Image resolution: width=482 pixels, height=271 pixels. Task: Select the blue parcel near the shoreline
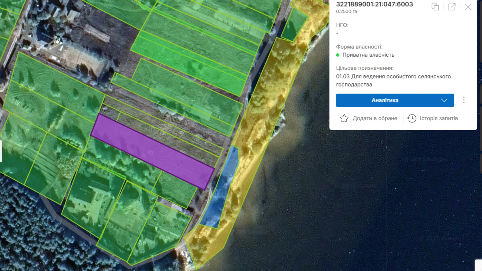pyautogui.click(x=221, y=190)
